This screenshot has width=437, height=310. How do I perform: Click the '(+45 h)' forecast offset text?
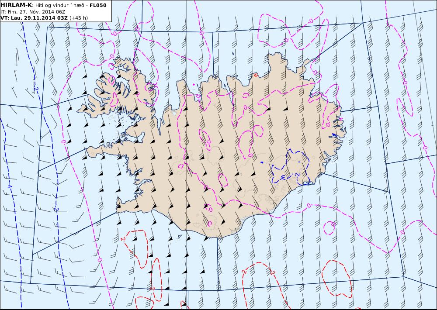tap(79, 18)
